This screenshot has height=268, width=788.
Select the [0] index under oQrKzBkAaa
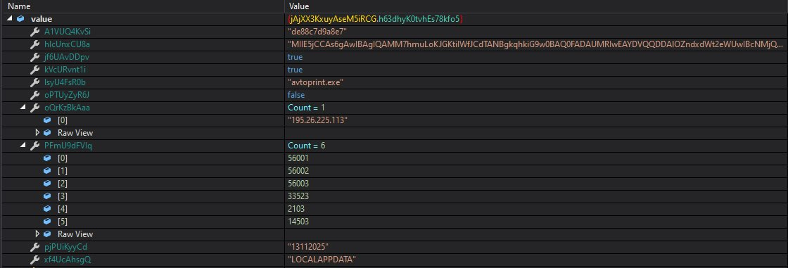pos(63,120)
